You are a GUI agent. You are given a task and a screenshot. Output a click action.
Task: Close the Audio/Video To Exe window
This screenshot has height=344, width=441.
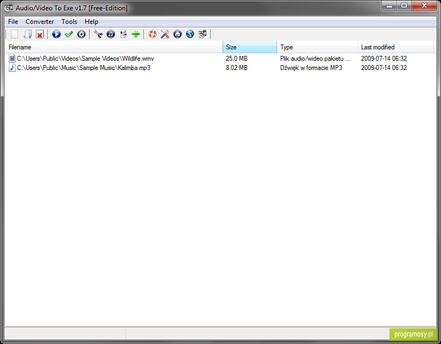tap(424, 5)
